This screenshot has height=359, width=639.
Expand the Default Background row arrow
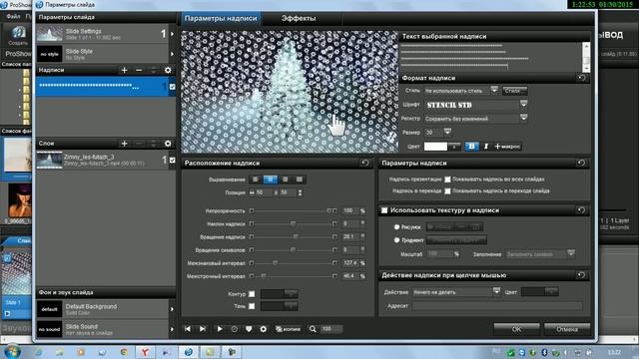click(x=172, y=309)
